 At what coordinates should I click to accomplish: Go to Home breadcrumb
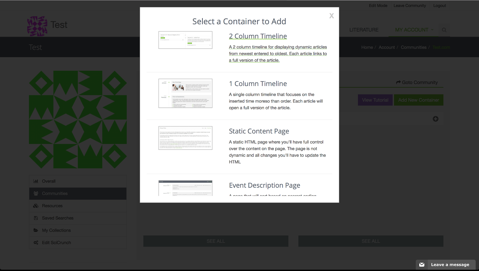[367, 47]
